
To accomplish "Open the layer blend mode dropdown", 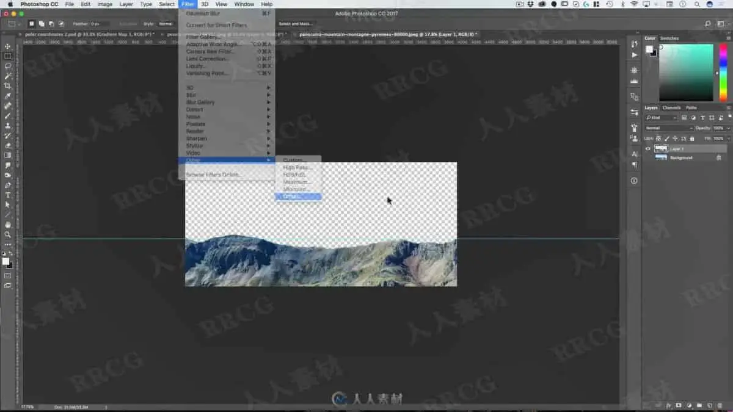I will point(669,128).
